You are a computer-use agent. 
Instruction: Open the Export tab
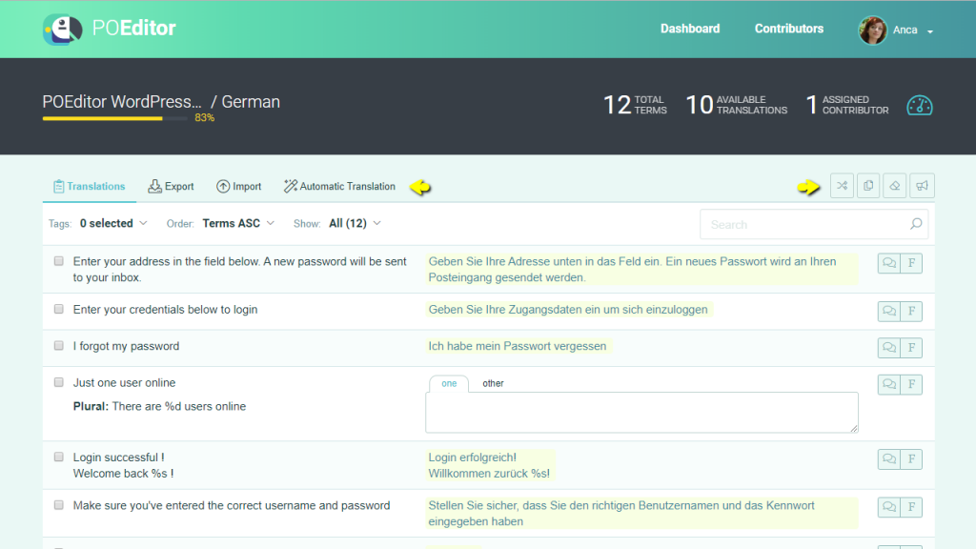coord(171,186)
